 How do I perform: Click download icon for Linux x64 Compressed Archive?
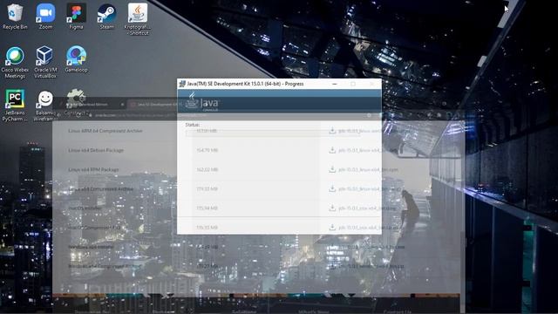coord(332,188)
